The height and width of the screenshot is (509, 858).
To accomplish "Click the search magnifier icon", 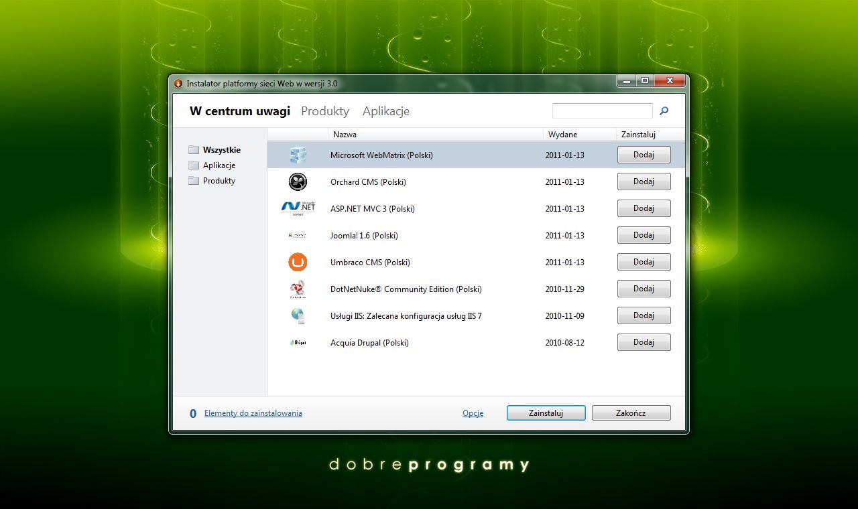I will [663, 111].
